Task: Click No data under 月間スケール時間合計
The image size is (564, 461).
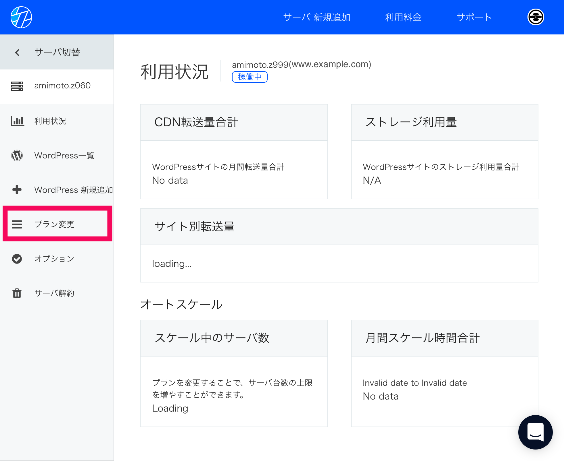Action: click(x=381, y=396)
